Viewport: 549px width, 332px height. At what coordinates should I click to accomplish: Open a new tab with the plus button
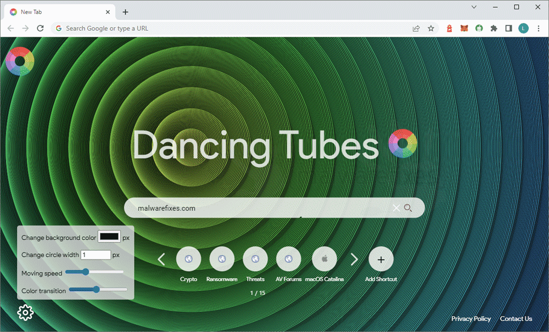[x=125, y=12]
